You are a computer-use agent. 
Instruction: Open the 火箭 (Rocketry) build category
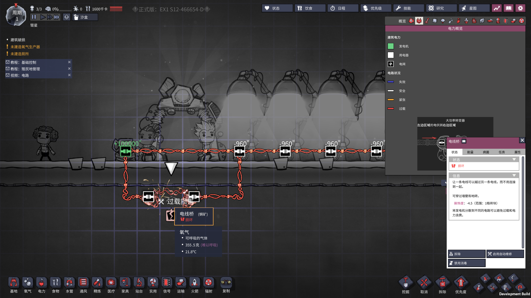click(x=195, y=283)
